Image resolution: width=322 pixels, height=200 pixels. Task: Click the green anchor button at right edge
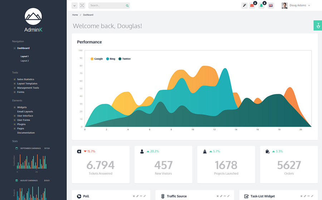click(x=318, y=25)
